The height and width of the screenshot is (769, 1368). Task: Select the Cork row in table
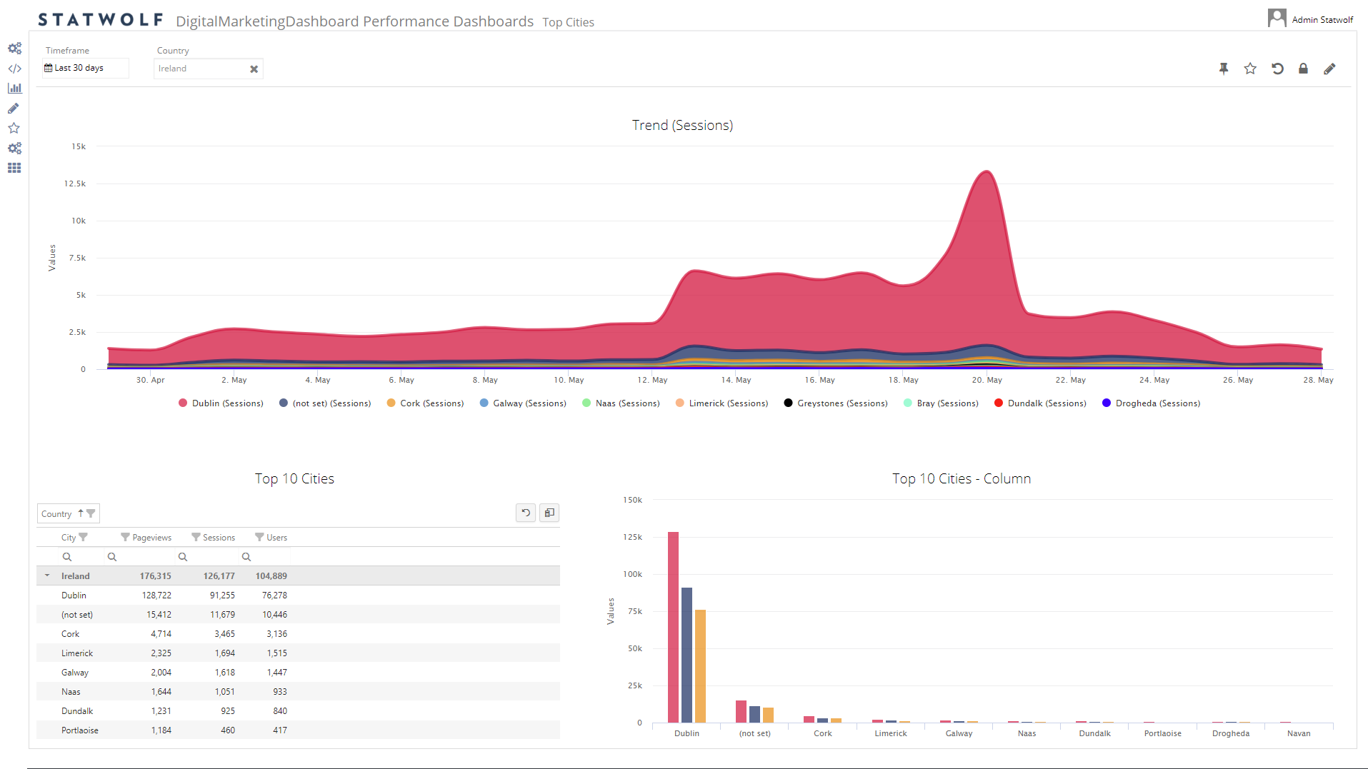298,634
